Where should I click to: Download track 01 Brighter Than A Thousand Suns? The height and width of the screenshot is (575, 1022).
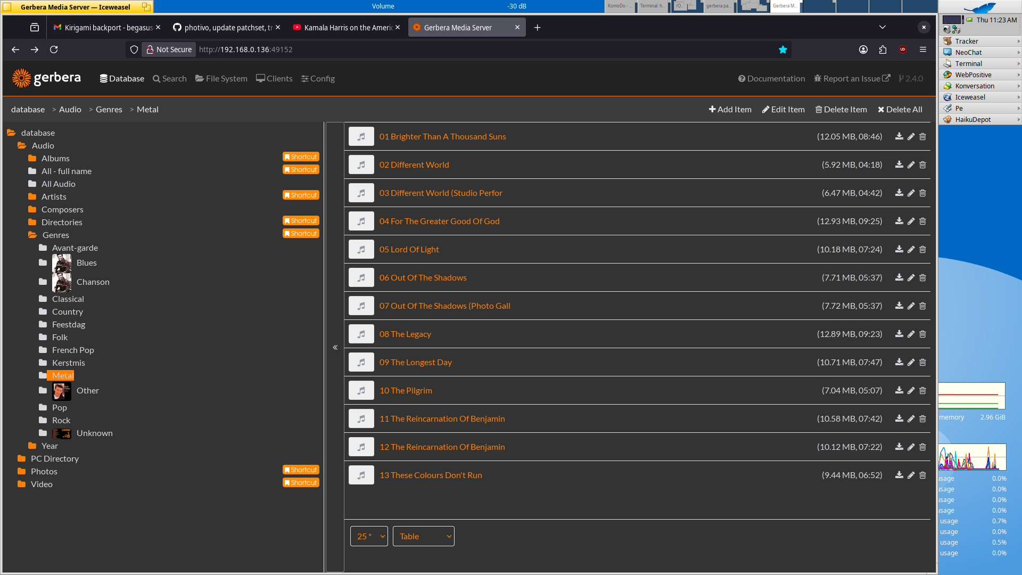pos(899,137)
